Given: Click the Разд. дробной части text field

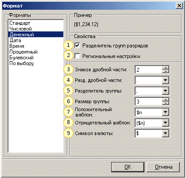Looking at the screenshot, I should point(149,80).
